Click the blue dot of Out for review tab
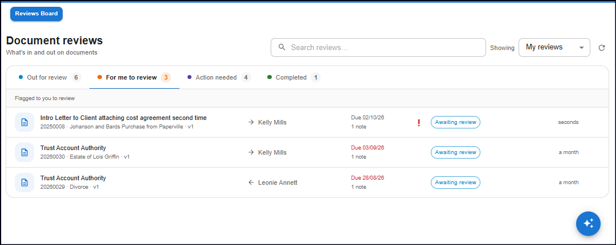616x245 pixels. [x=21, y=78]
